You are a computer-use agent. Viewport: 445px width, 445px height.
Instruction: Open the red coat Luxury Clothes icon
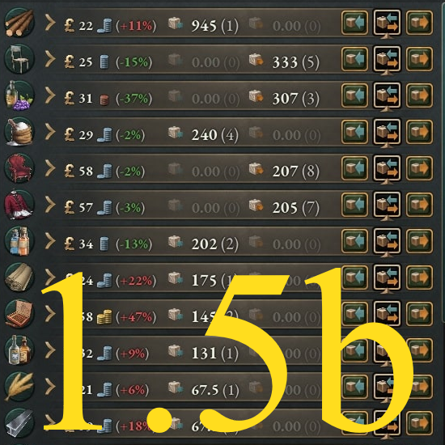19,205
